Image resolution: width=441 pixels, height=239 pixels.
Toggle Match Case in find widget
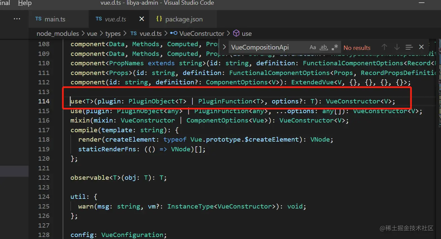click(313, 48)
